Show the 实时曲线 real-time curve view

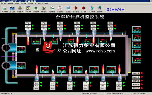tap(36, 9)
